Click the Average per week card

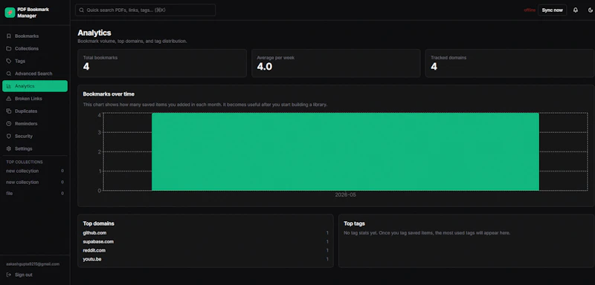pyautogui.click(x=336, y=63)
